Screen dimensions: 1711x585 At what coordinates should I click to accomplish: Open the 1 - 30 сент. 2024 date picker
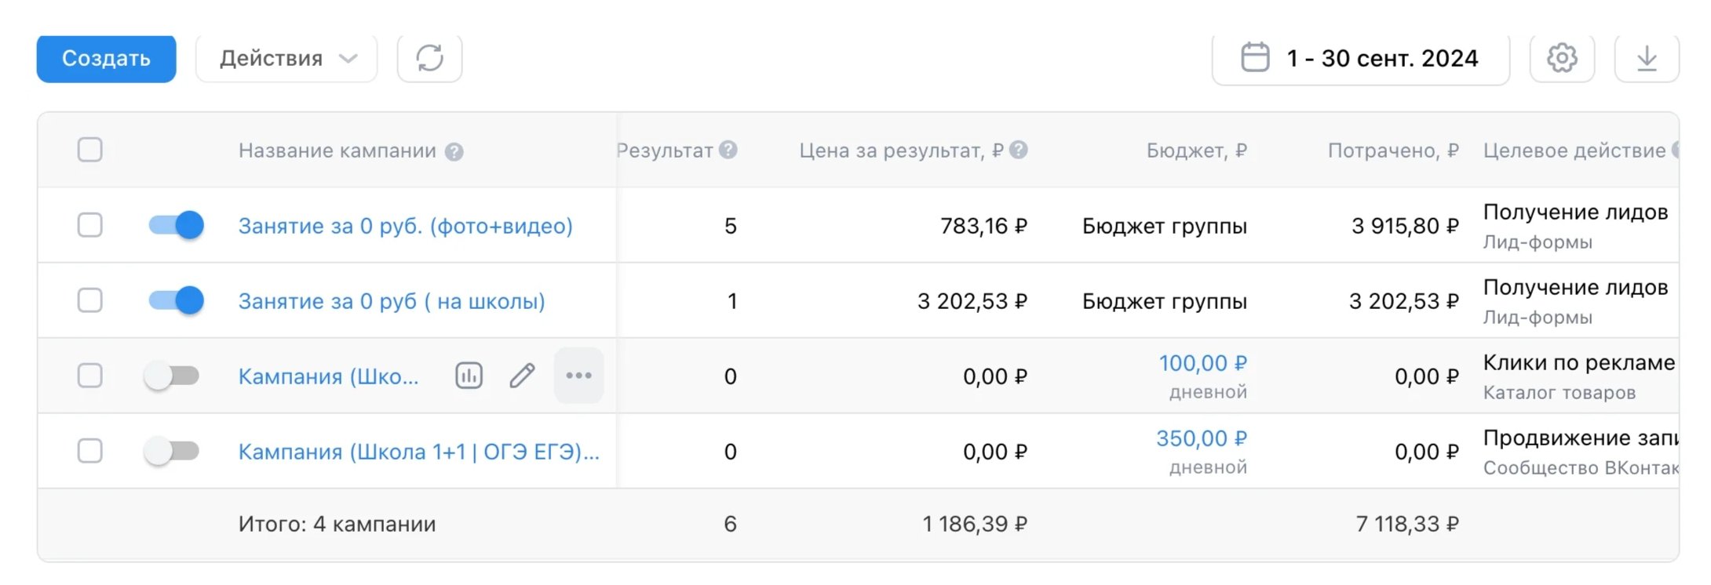click(1360, 58)
